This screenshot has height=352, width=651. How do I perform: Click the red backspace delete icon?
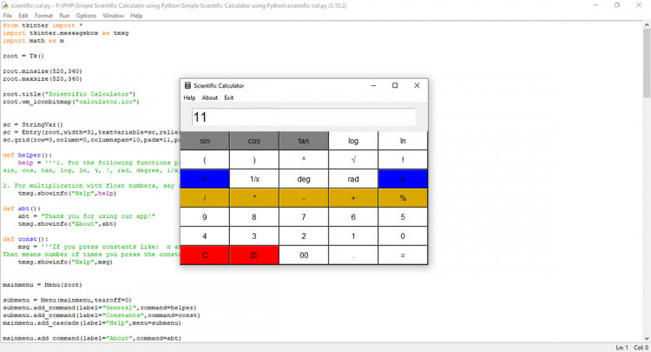point(254,256)
